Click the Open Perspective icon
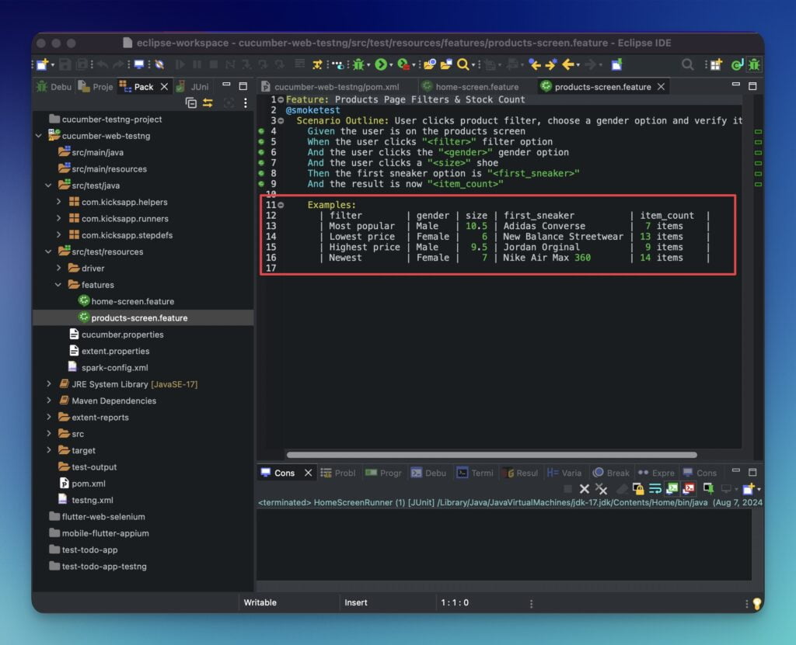Screen dimensions: 796x645 (716, 64)
